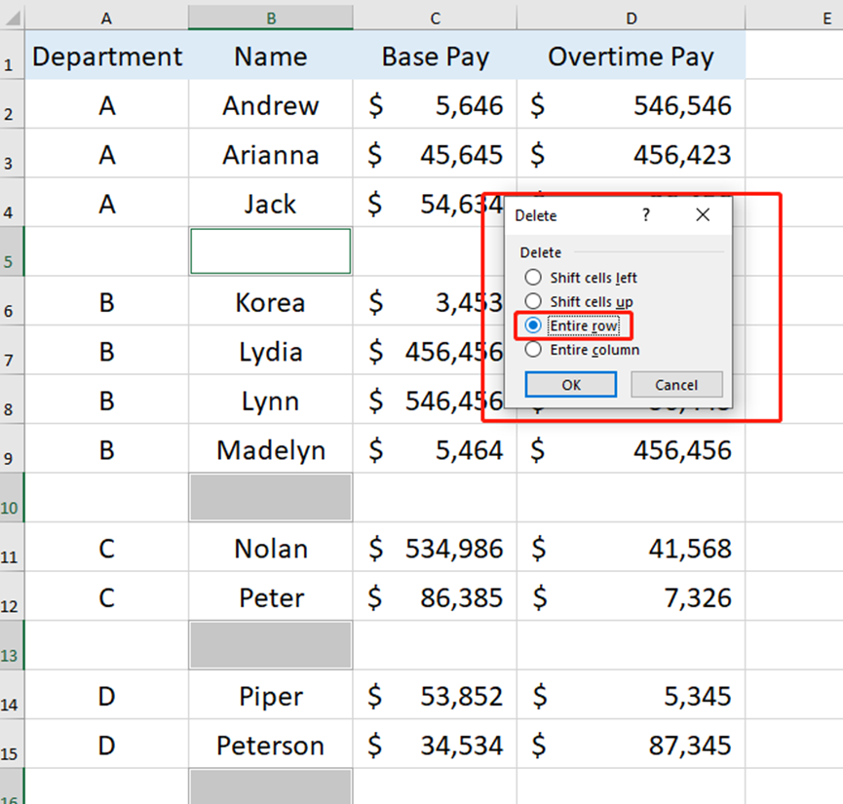Select the "Shift cells left" option
This screenshot has height=804, width=843.
coord(533,277)
